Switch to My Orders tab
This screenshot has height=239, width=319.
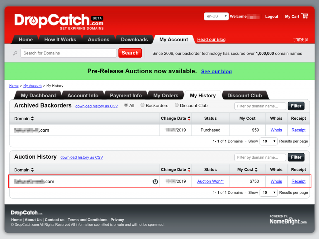[x=166, y=95]
